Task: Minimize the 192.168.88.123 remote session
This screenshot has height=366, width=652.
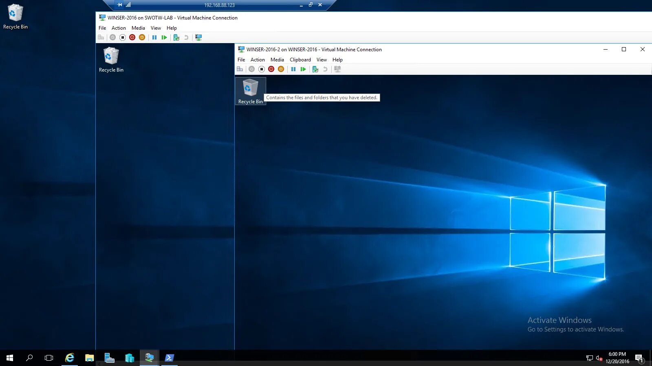Action: click(x=301, y=5)
